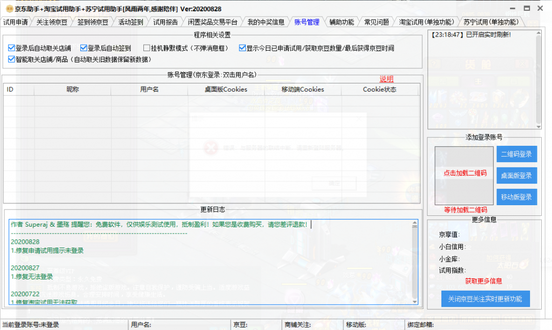Switch to 常见问题 tab
This screenshot has width=552, height=330.
click(x=376, y=22)
